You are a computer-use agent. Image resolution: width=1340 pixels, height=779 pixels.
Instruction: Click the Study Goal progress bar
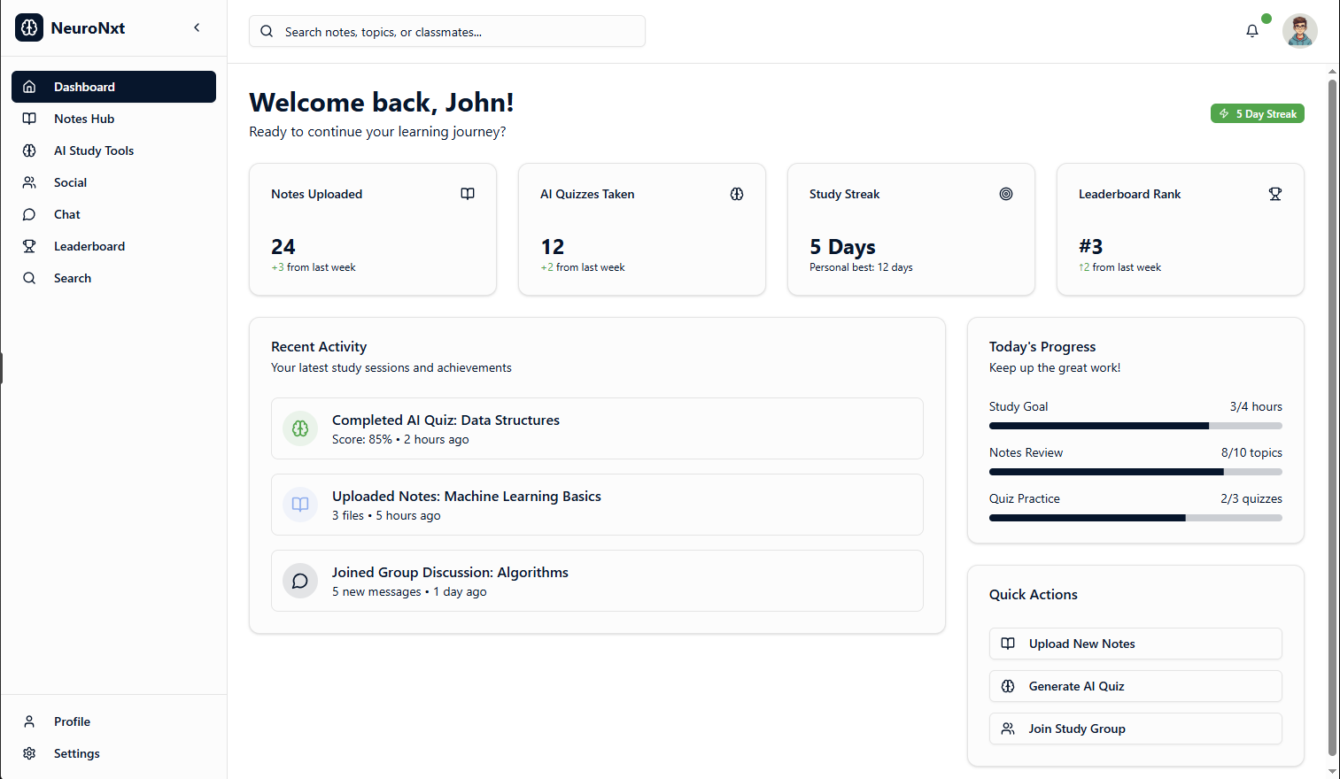[x=1135, y=426]
